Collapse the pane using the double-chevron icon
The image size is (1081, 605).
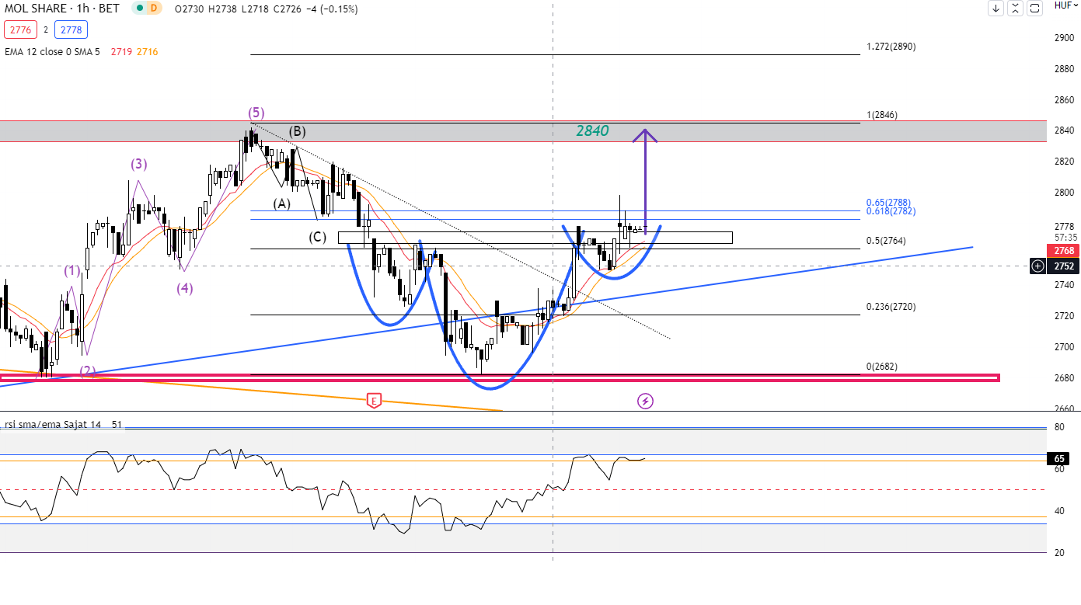[x=1015, y=9]
